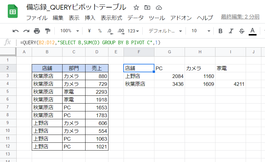Redo the last action
265x162 pixels.
tap(26, 31)
